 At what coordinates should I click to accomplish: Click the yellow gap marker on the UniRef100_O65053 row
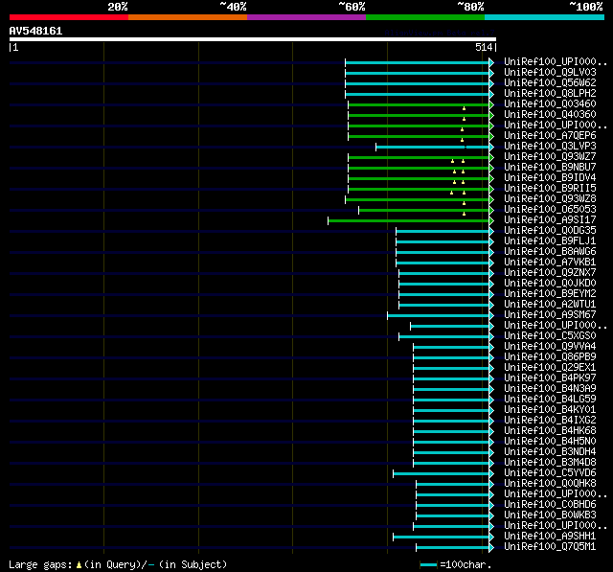click(x=464, y=214)
